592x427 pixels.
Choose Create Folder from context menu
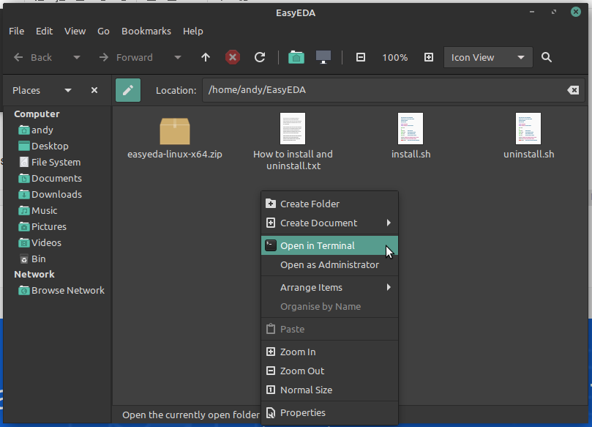click(x=329, y=204)
